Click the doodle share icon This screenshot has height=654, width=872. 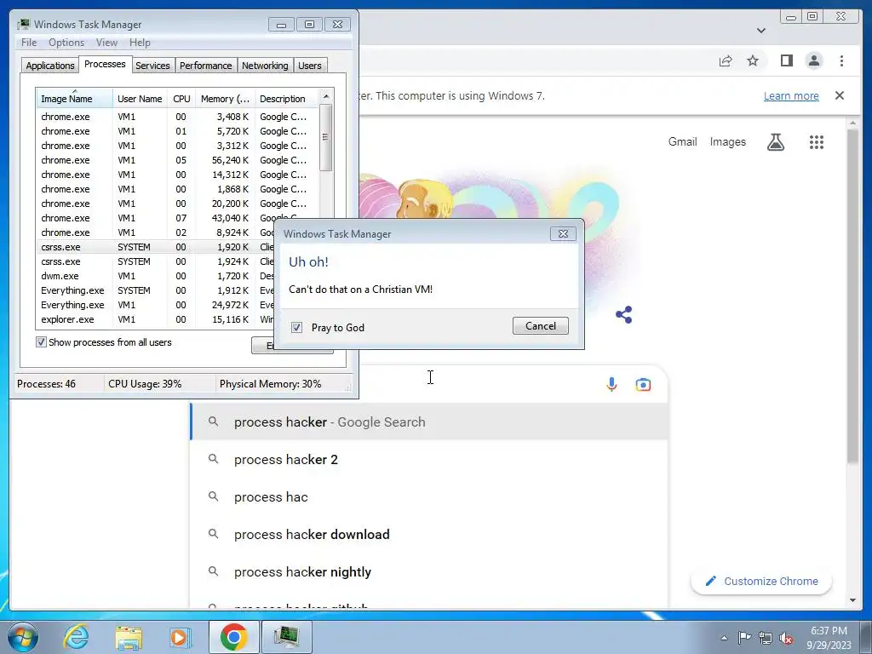[624, 315]
